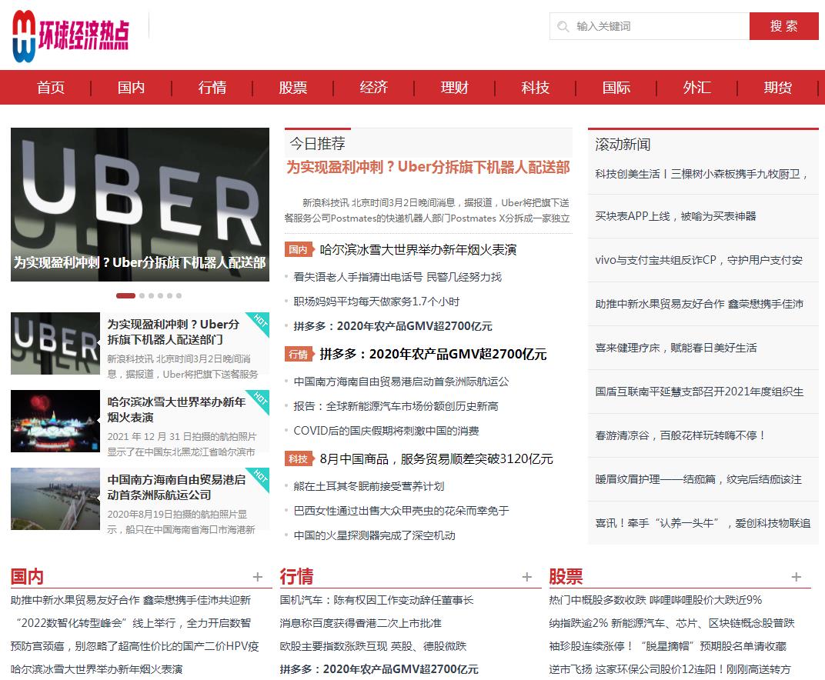Viewport: 825px width, 680px height.
Task: Open the 首页 nav item
Action: [x=51, y=87]
